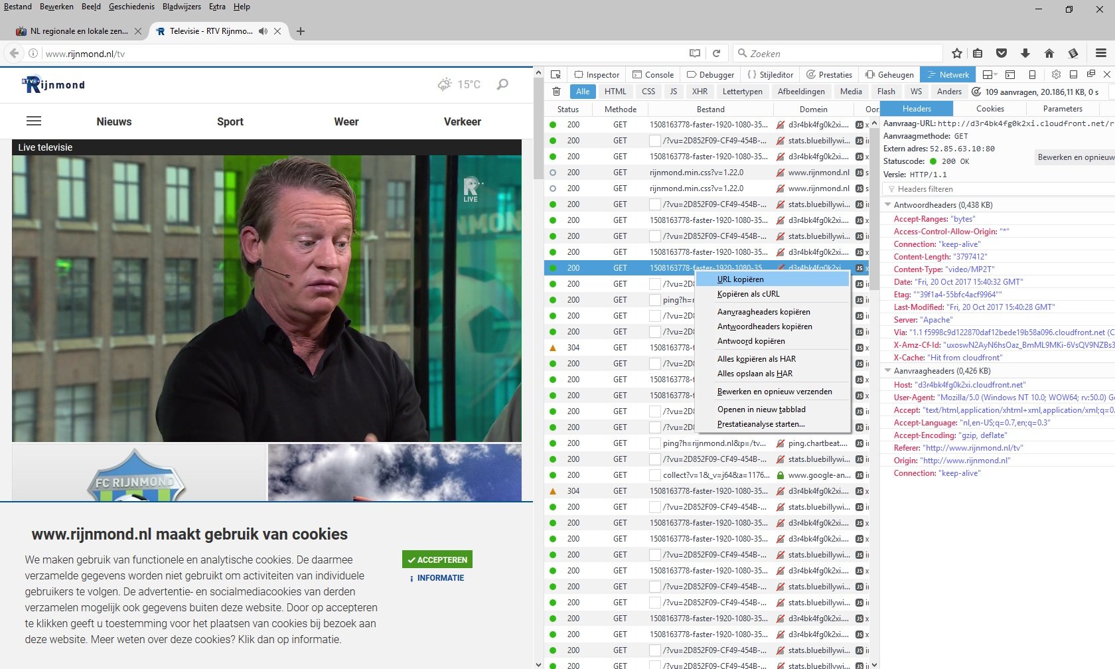Screen dimensions: 1115x669
Task: Toggle the XHR request filter
Action: [x=700, y=92]
